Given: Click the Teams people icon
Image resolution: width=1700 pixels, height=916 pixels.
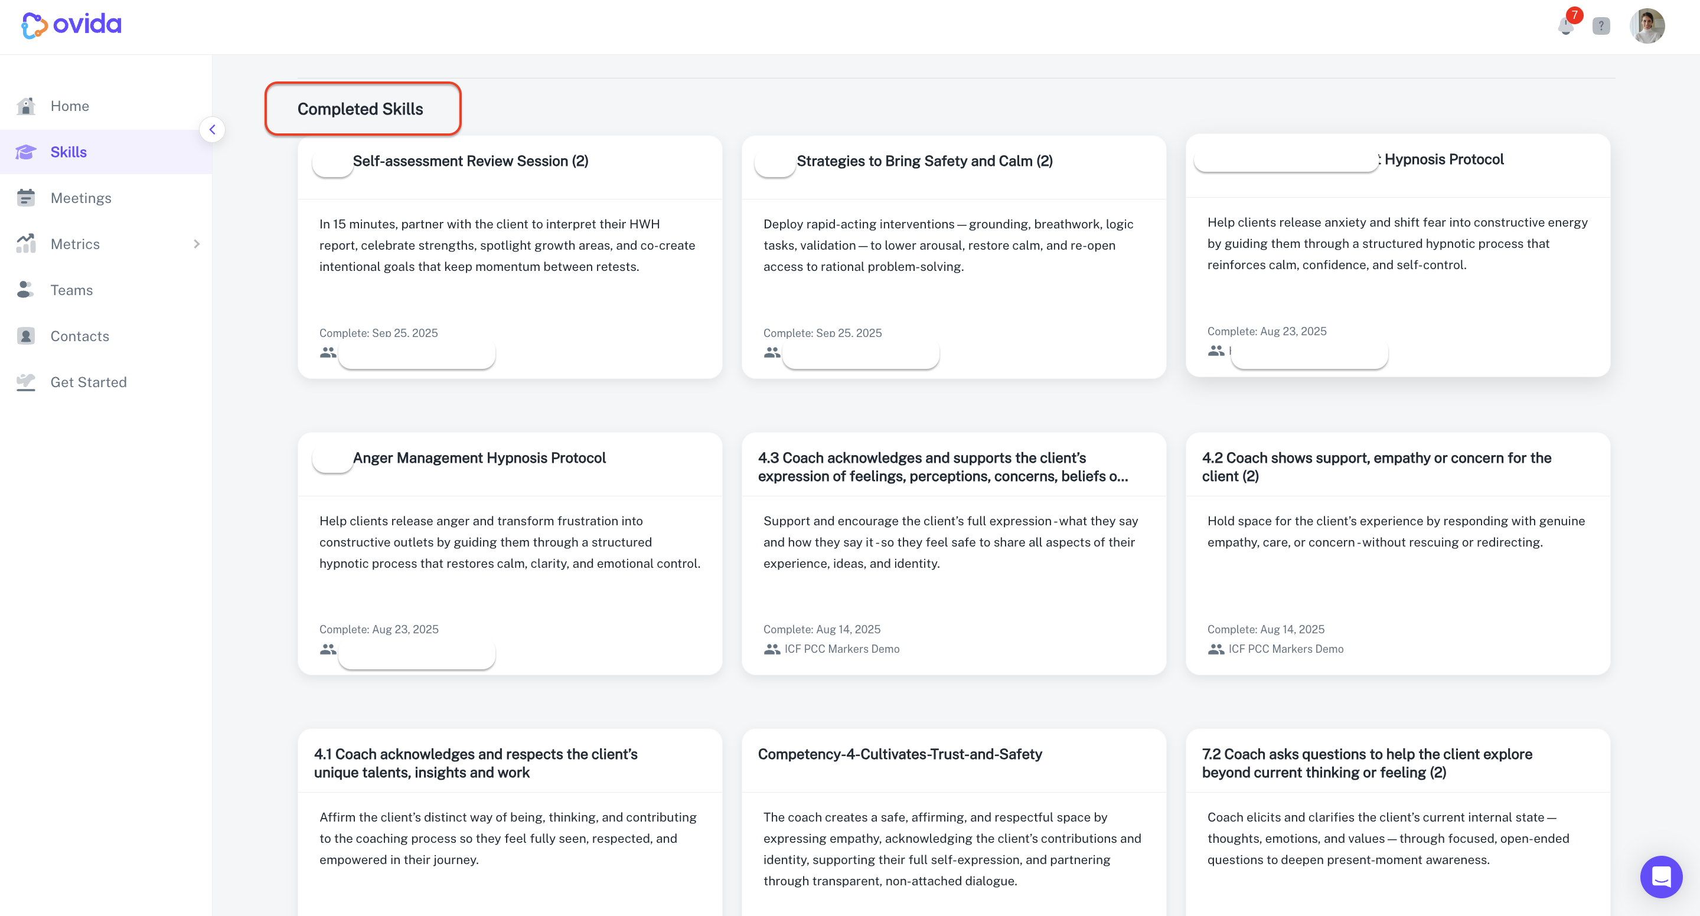Looking at the screenshot, I should (26, 290).
